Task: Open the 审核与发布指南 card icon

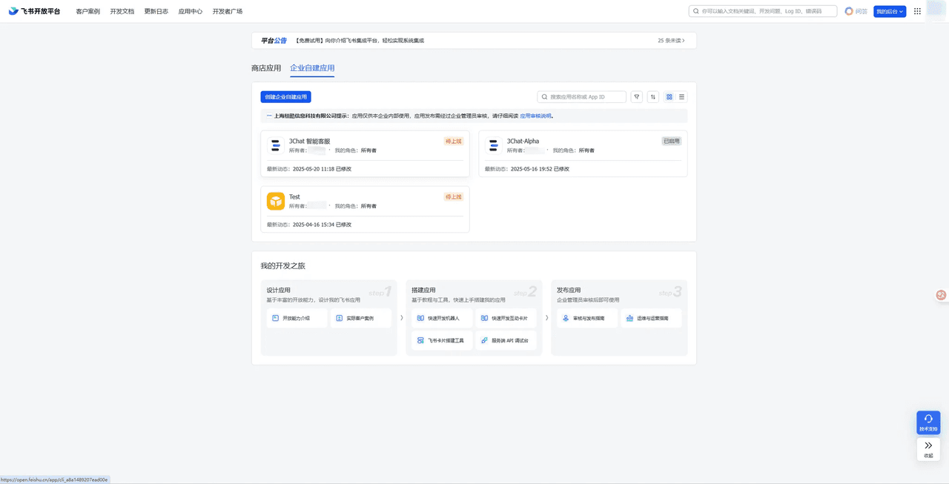Action: click(x=566, y=318)
